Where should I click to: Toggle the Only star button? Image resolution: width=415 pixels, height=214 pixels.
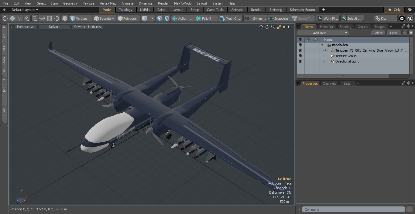[x=394, y=10]
